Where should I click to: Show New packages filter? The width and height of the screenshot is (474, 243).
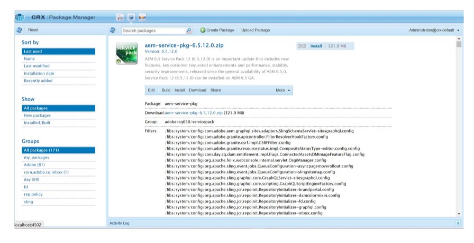coord(58,115)
